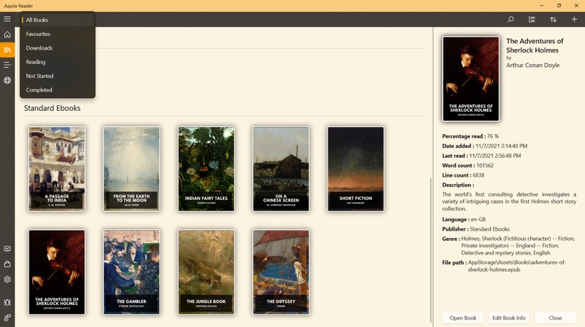Select All Books filter
Viewport: 585px width, 327px height.
[x=37, y=20]
